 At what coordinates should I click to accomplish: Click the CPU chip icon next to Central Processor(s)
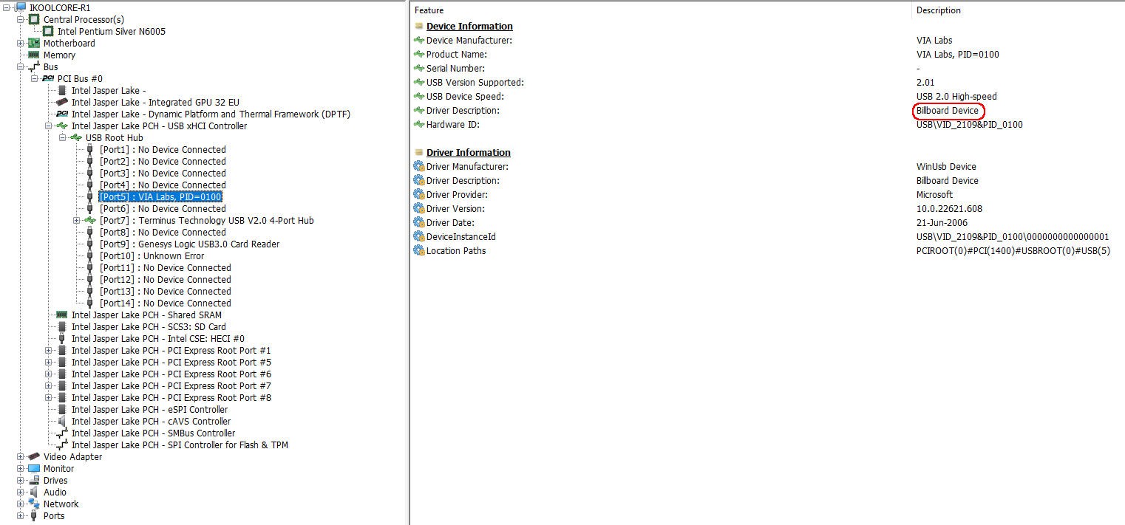[34, 19]
